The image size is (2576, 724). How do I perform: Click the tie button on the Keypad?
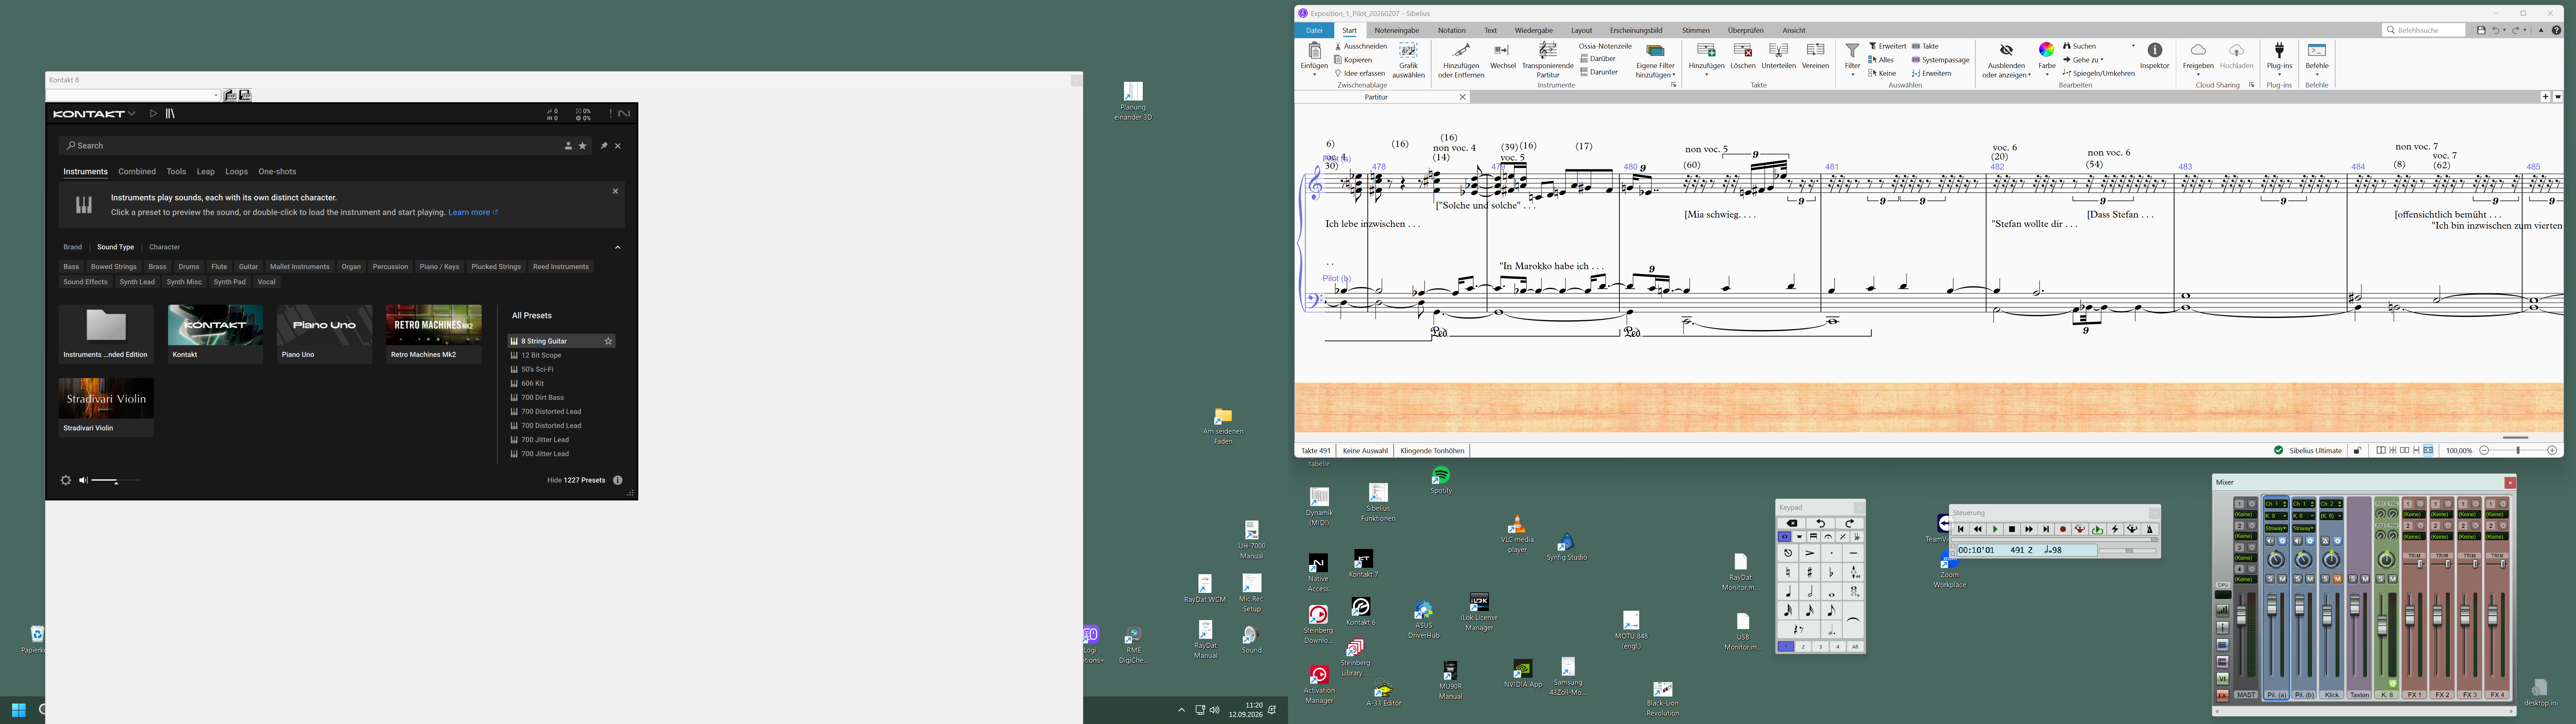[1853, 620]
